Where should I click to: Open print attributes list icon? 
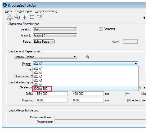click(32, 17)
